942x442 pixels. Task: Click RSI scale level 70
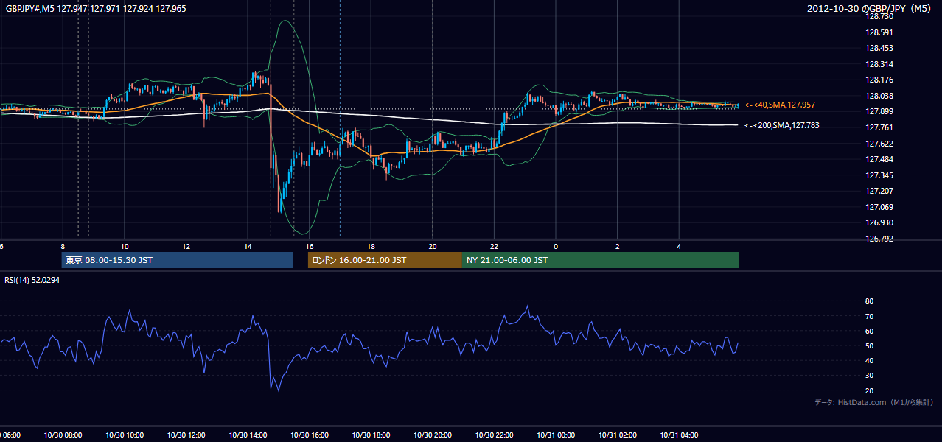click(870, 316)
